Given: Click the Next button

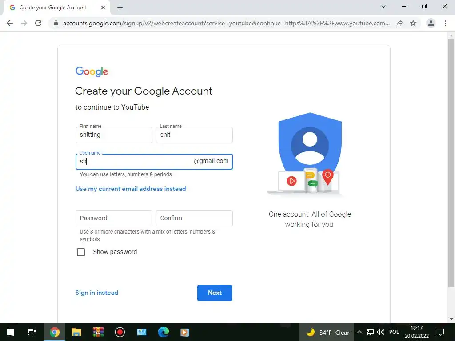Looking at the screenshot, I should coord(215,293).
